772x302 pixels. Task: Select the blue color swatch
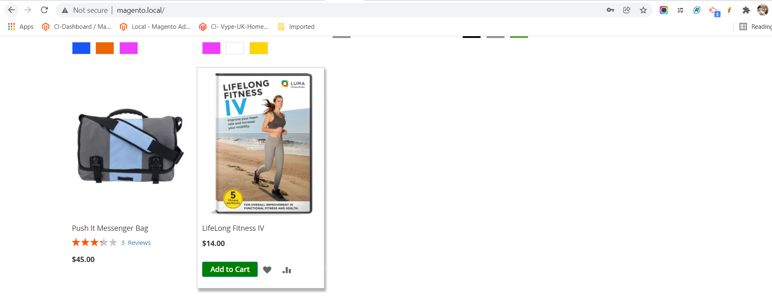pos(81,48)
